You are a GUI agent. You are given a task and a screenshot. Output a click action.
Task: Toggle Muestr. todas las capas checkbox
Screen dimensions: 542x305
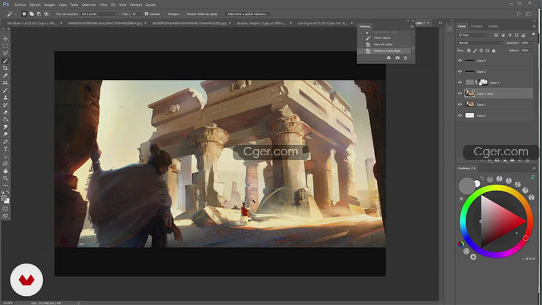tap(184, 14)
